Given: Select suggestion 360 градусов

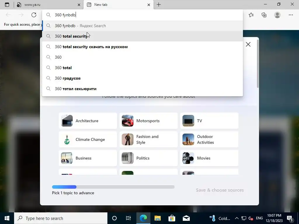Looking at the screenshot, I should [142, 78].
